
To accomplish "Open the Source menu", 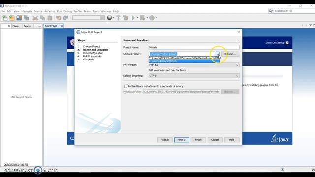I will [x=38, y=11].
